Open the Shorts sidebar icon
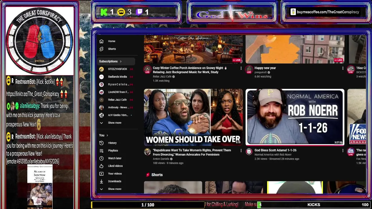 101,49
